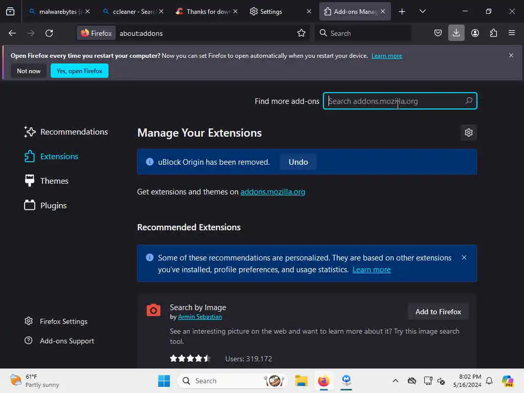The width and height of the screenshot is (524, 393).
Task: Open the Plugins category
Action: tap(46, 206)
